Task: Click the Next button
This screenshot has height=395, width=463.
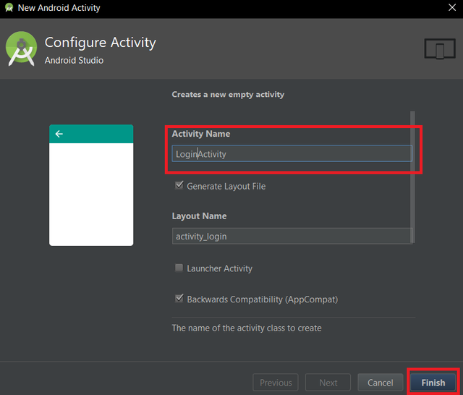Action: pyautogui.click(x=328, y=383)
